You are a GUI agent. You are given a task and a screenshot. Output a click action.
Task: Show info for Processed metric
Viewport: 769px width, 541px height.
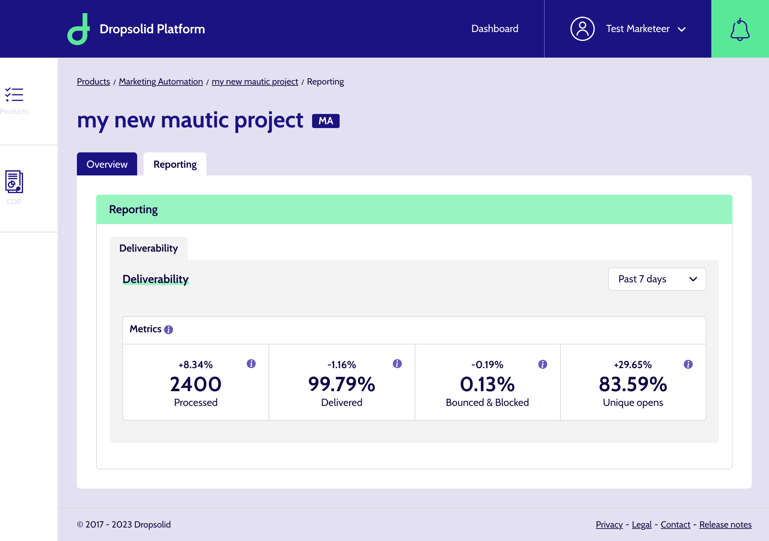pyautogui.click(x=251, y=364)
